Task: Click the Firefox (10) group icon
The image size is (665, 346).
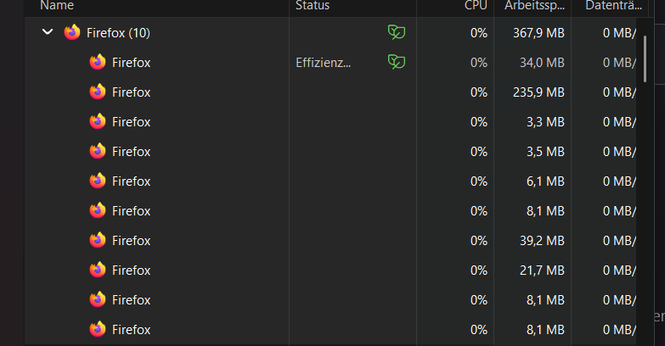Action: coord(72,33)
